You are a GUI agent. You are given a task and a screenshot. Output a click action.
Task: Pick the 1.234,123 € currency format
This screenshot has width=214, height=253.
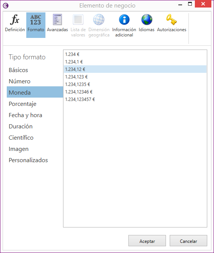pyautogui.click(x=135, y=77)
